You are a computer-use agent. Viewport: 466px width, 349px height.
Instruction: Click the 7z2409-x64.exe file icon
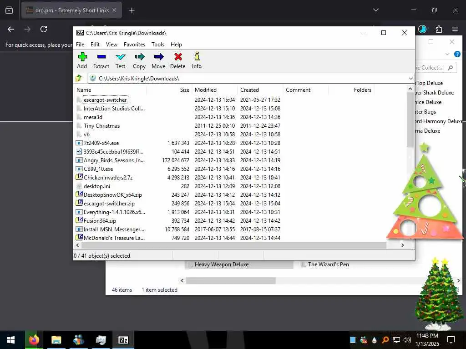[x=79, y=143]
